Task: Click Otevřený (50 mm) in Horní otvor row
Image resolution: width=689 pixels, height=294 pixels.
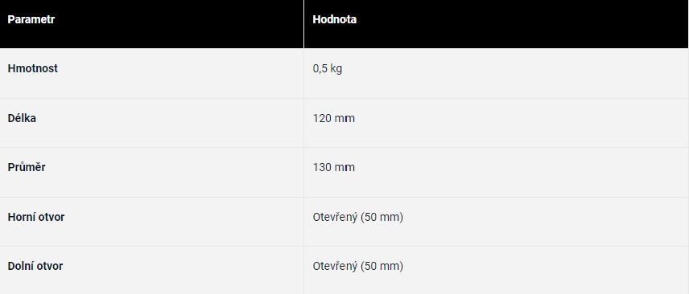Action: click(x=357, y=217)
